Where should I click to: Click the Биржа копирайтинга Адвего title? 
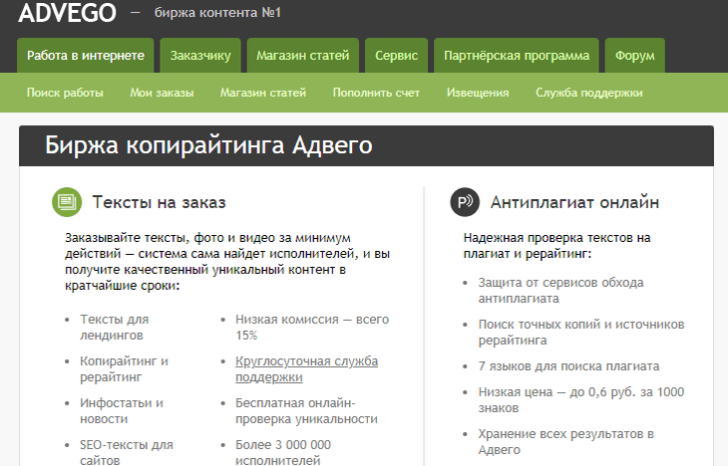pos(208,145)
